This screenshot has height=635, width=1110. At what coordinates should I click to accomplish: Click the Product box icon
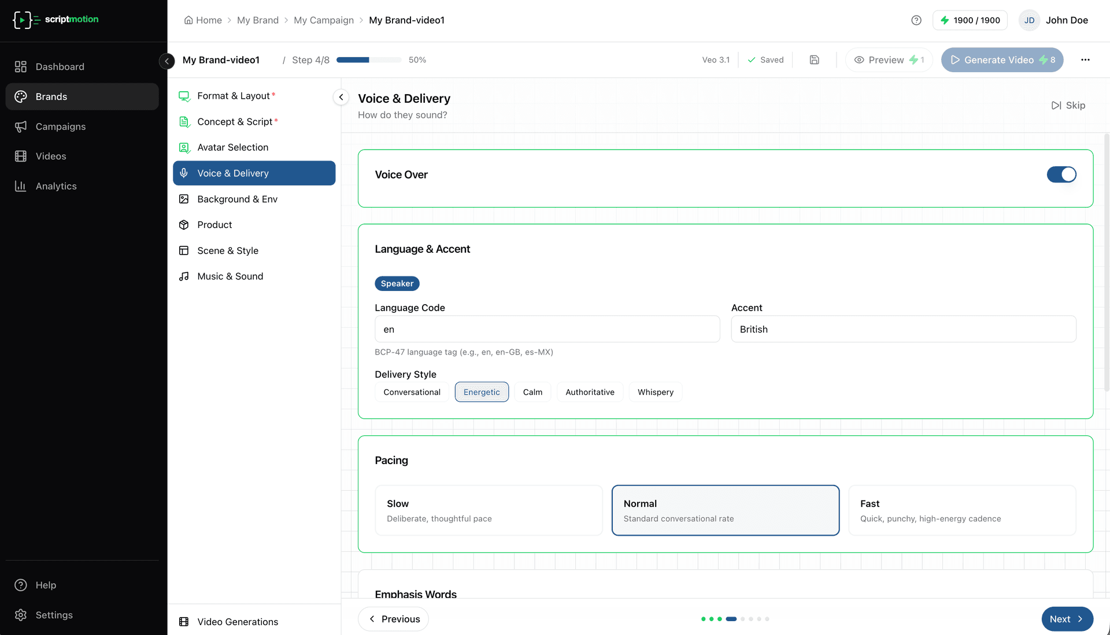pos(184,225)
